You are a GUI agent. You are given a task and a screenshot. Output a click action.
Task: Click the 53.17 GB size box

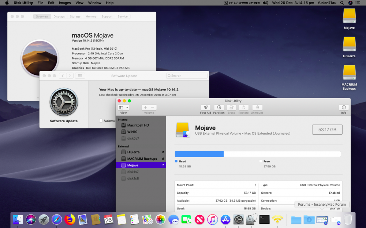click(327, 130)
